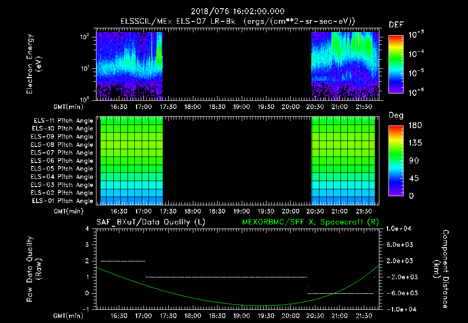Click the 10^0 electron energy tick label
Viewport: 468px width, 323px height.
point(85,99)
